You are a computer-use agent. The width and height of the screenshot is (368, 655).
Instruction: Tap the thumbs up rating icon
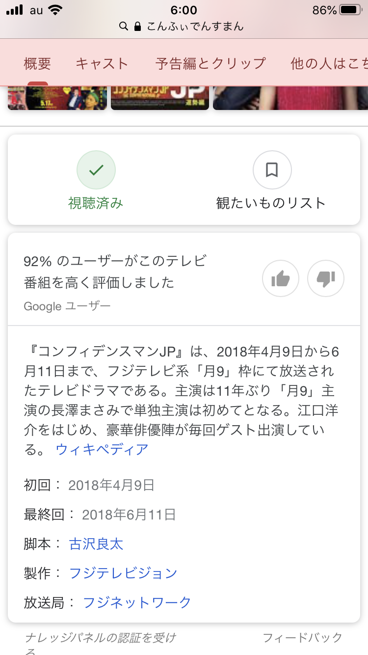click(281, 279)
